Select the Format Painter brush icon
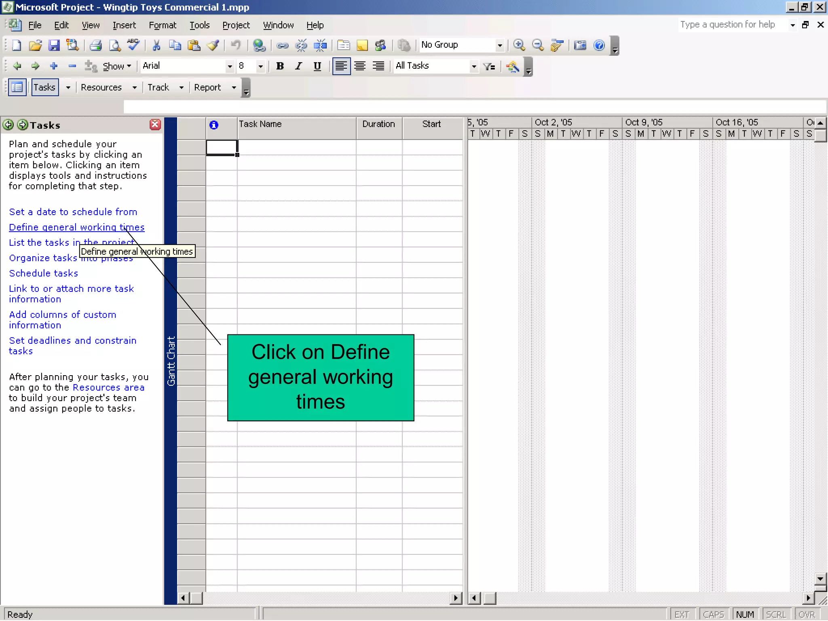This screenshot has height=621, width=828. (213, 45)
